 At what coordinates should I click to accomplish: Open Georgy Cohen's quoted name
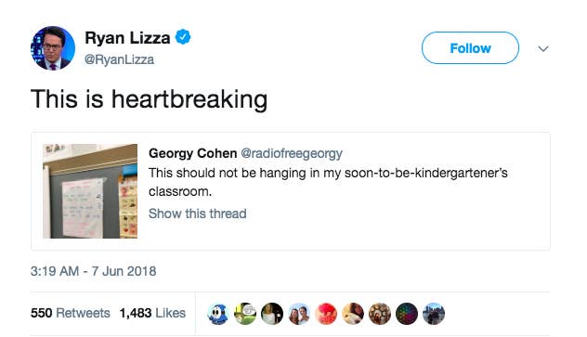pos(193,153)
